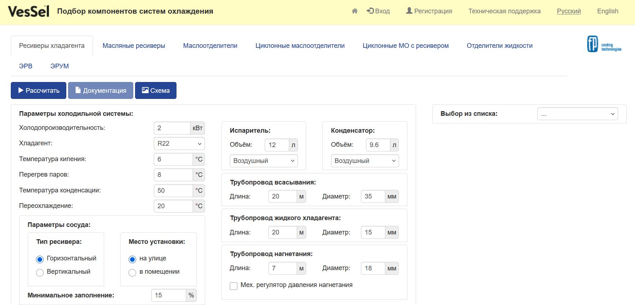Click liquid refrigerant pipeline Диаметр field

373,232
